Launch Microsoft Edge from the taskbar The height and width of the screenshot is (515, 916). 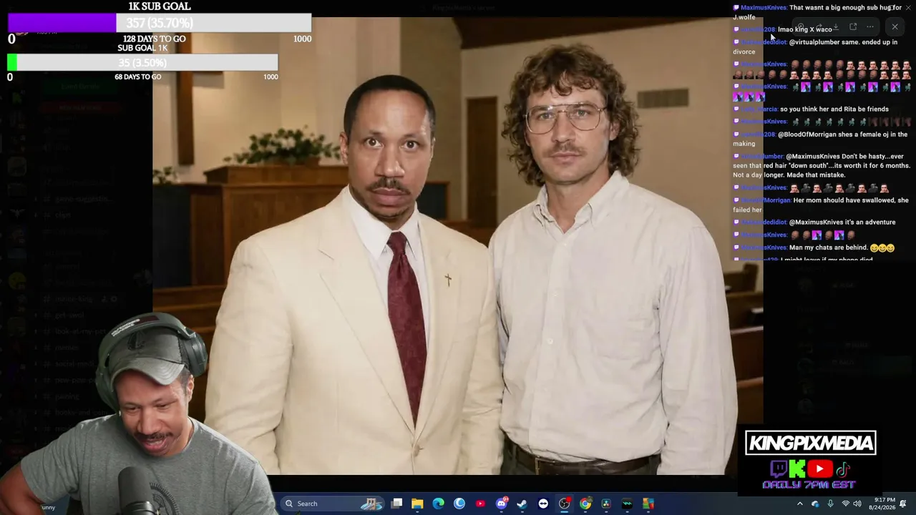tap(438, 504)
